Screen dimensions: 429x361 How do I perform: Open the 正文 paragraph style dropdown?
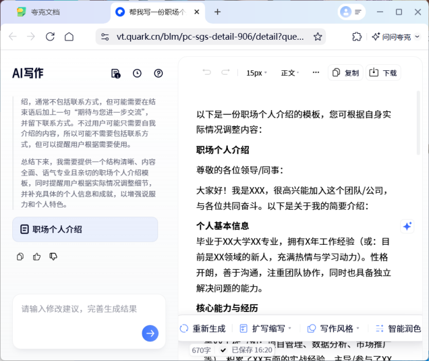click(x=290, y=73)
